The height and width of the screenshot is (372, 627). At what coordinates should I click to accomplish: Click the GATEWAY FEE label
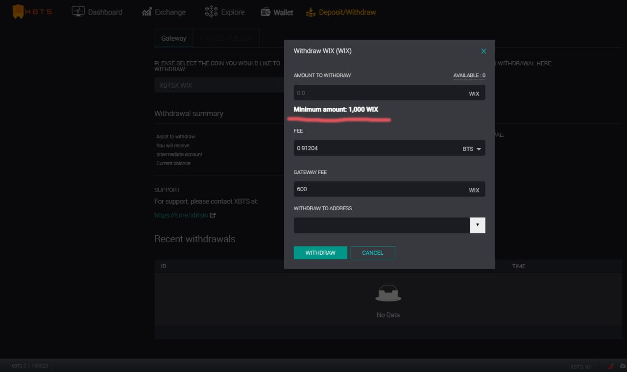(310, 173)
